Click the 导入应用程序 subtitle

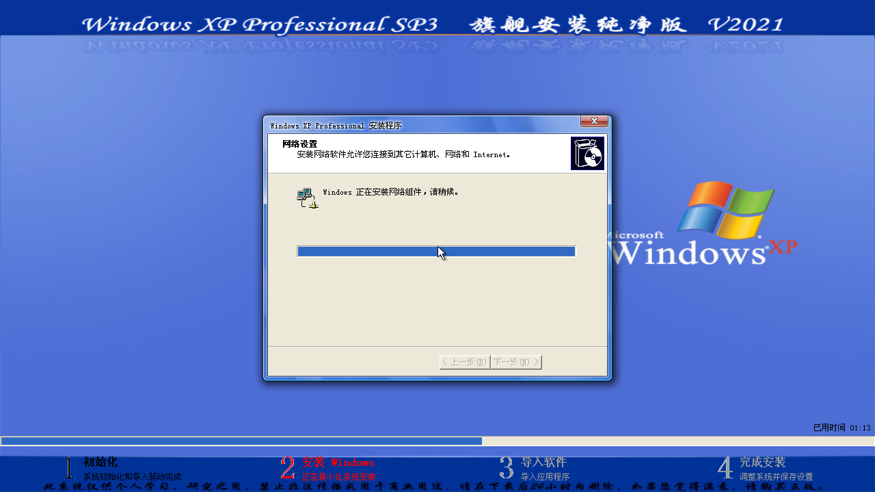click(x=545, y=477)
